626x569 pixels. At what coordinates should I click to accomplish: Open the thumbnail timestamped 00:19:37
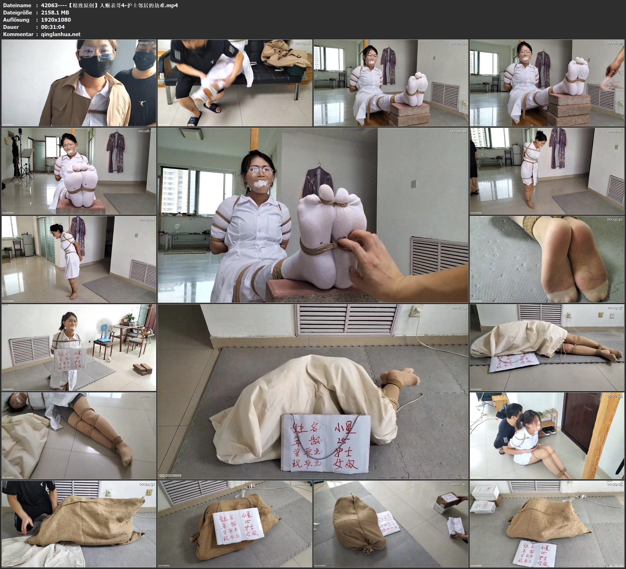(x=547, y=347)
